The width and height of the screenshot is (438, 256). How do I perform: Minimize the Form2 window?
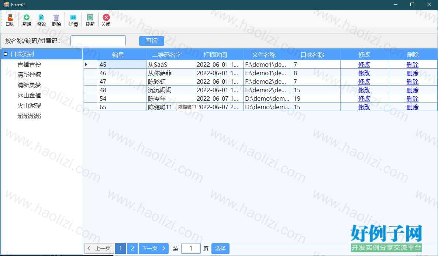coord(395,4)
